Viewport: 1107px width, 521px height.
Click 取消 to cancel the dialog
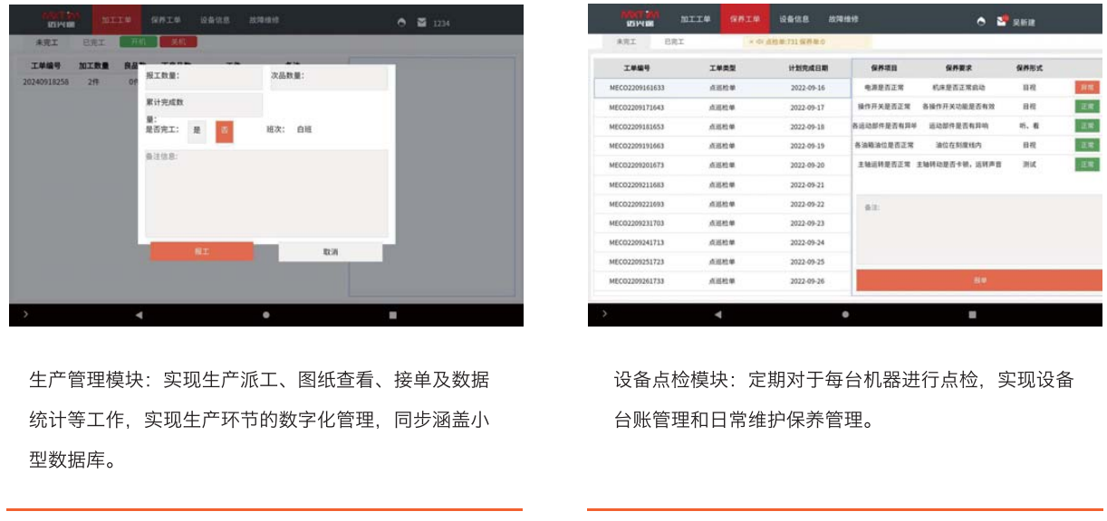(x=330, y=252)
